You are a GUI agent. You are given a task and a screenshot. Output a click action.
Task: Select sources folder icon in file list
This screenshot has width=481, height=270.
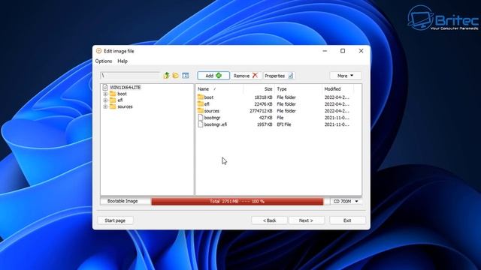tap(201, 110)
